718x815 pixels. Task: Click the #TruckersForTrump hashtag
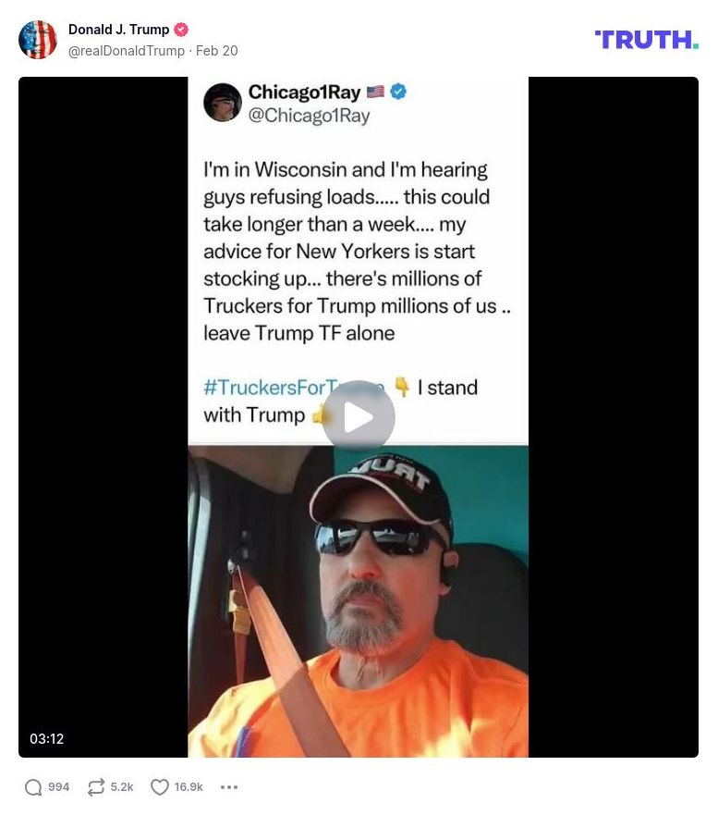[x=294, y=388]
